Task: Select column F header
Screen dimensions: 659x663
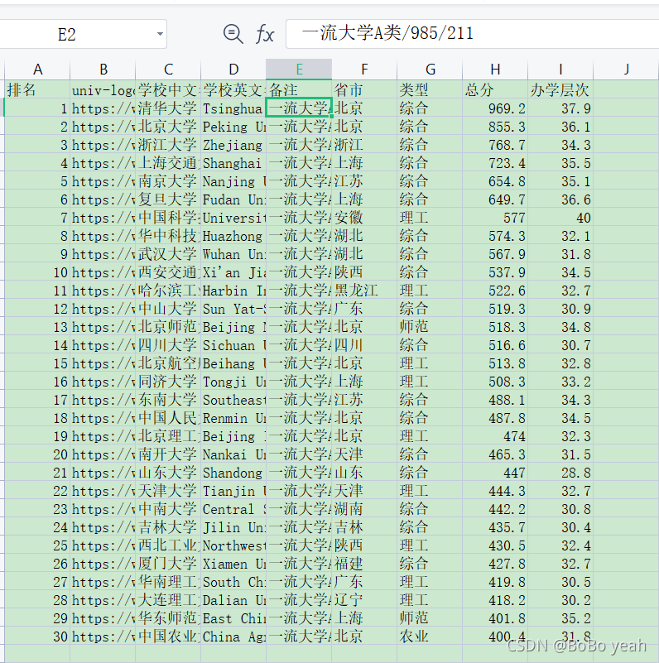Action: [364, 70]
